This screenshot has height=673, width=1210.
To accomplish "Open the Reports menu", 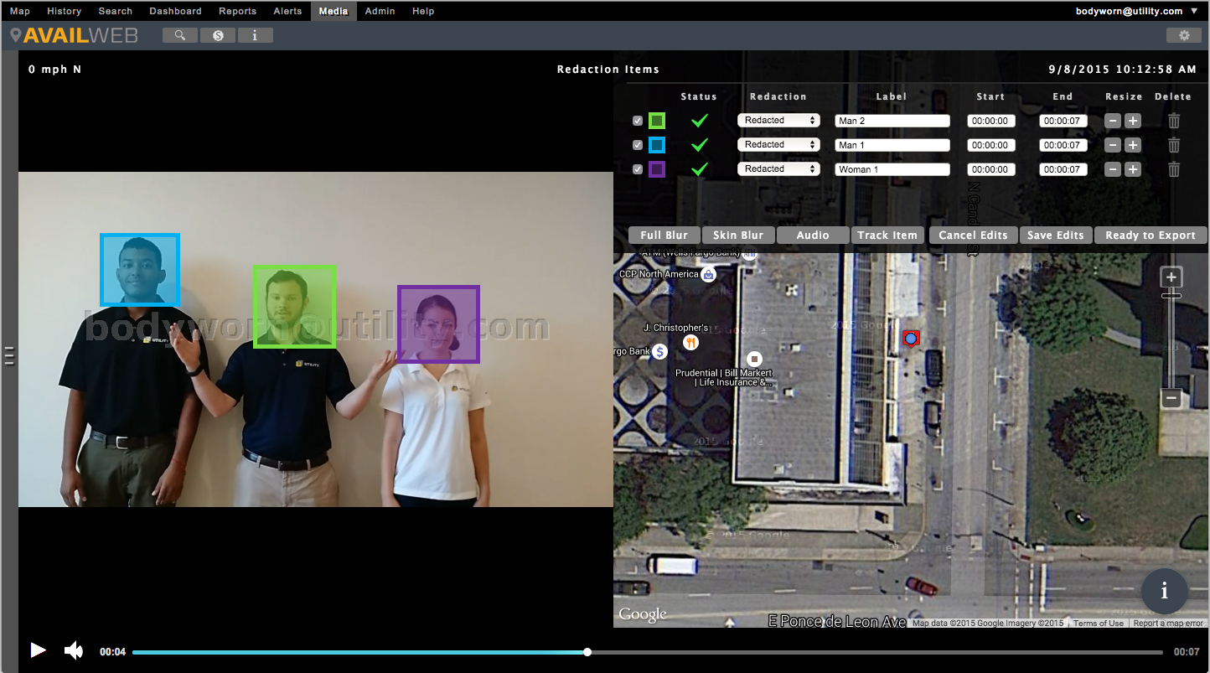I will point(237,11).
